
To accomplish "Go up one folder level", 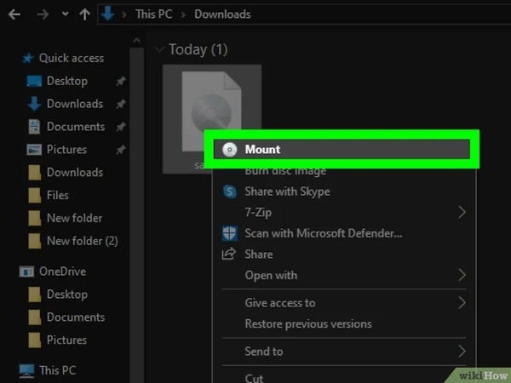I will [84, 14].
